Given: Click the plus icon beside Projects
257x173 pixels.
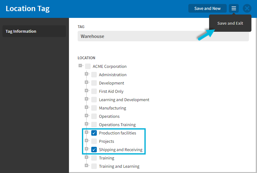Looking at the screenshot, I should click(86, 141).
